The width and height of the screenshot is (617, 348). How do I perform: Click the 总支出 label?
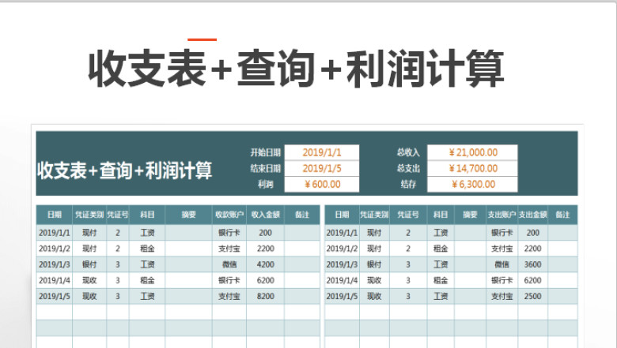point(408,169)
